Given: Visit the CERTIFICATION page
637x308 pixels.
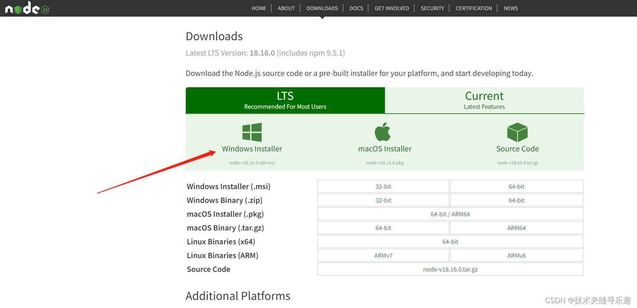Looking at the screenshot, I should tap(474, 8).
